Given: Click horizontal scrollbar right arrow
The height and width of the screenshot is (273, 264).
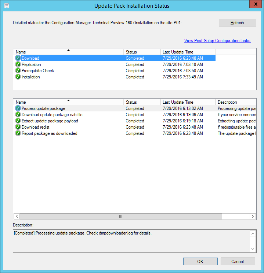Looking at the screenshot, I should 253,217.
